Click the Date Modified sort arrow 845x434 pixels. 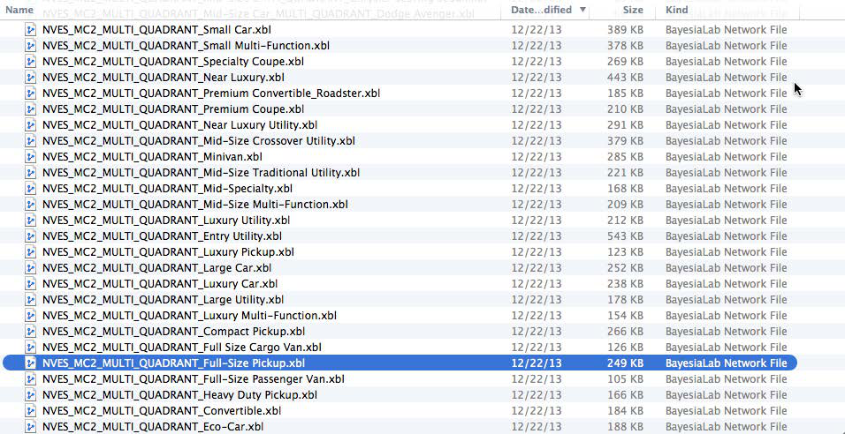pyautogui.click(x=581, y=10)
